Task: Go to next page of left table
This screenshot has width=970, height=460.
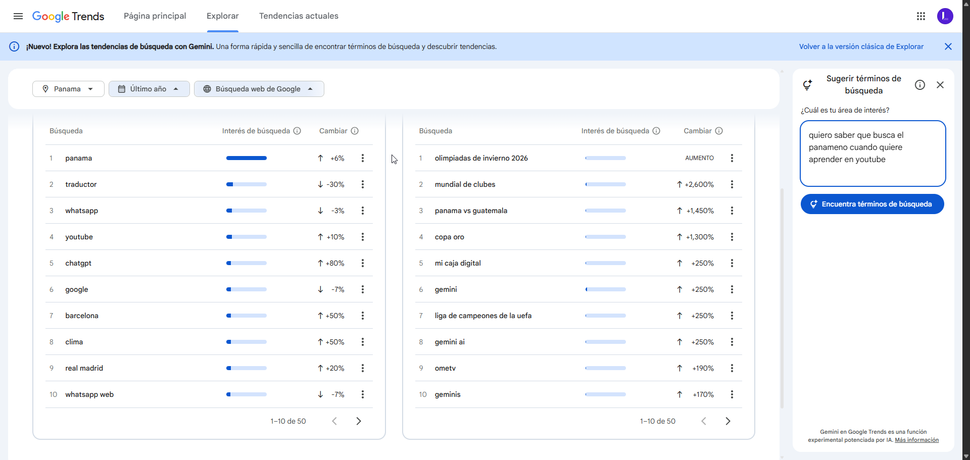Action: pos(359,421)
